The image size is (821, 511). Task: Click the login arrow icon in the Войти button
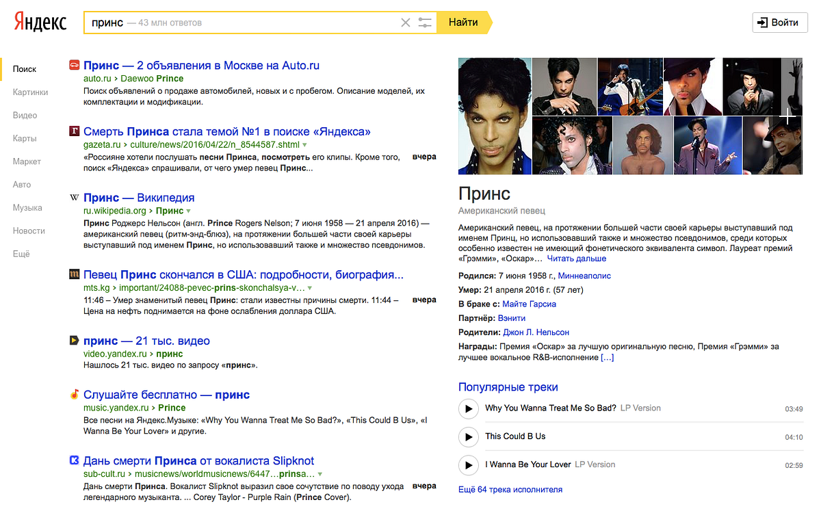click(763, 23)
